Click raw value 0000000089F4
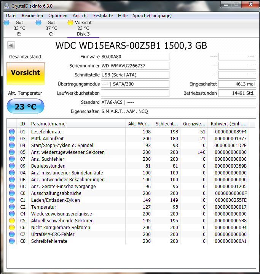260x274 pixels. click(231, 131)
